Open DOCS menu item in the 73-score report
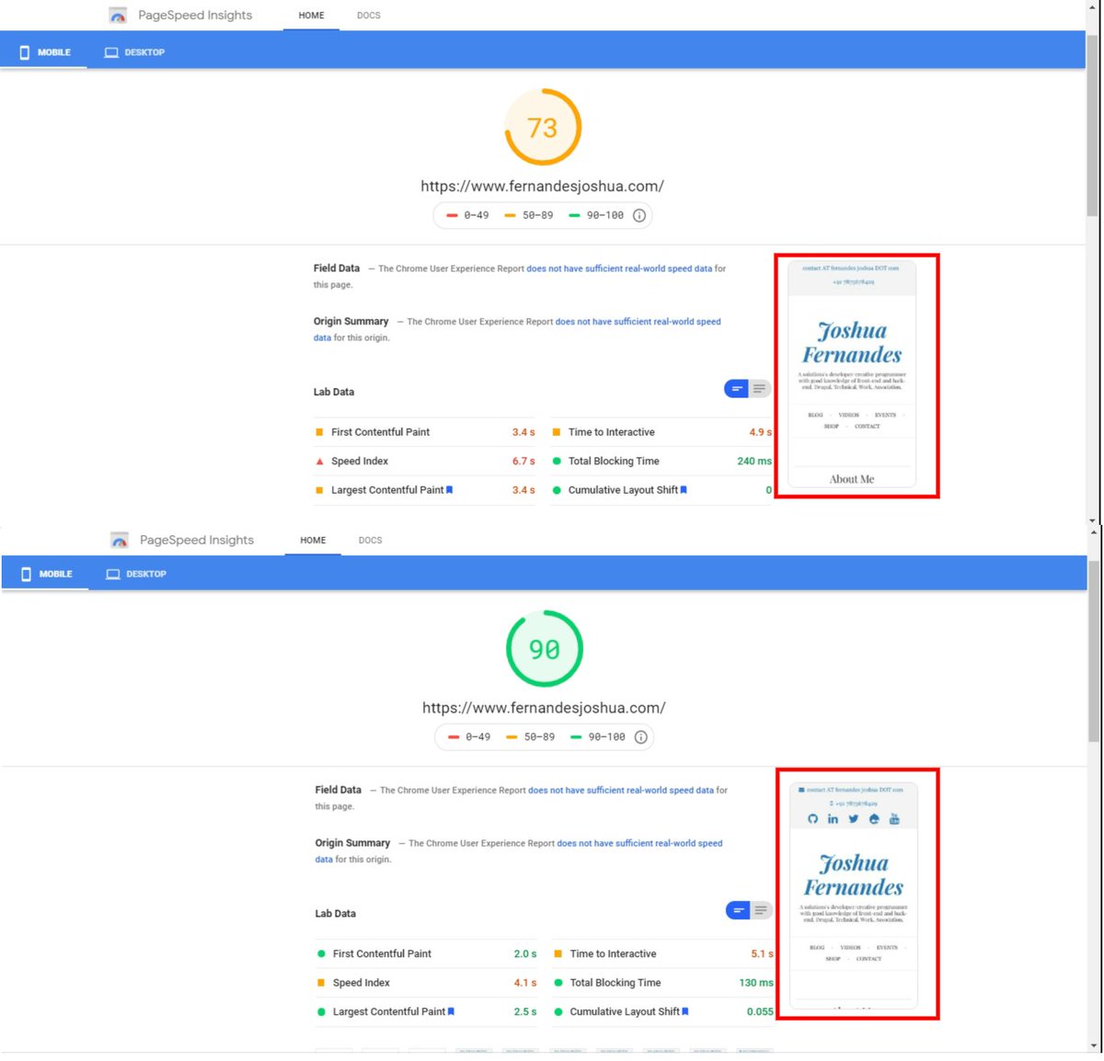Screen dimensions: 1104x1061 [369, 16]
